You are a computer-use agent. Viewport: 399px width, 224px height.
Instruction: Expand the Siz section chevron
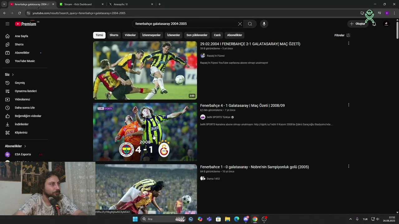pos(13,75)
